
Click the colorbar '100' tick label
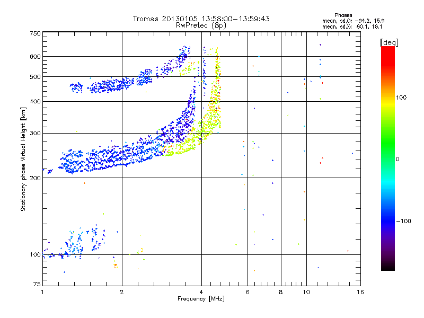pos(401,98)
